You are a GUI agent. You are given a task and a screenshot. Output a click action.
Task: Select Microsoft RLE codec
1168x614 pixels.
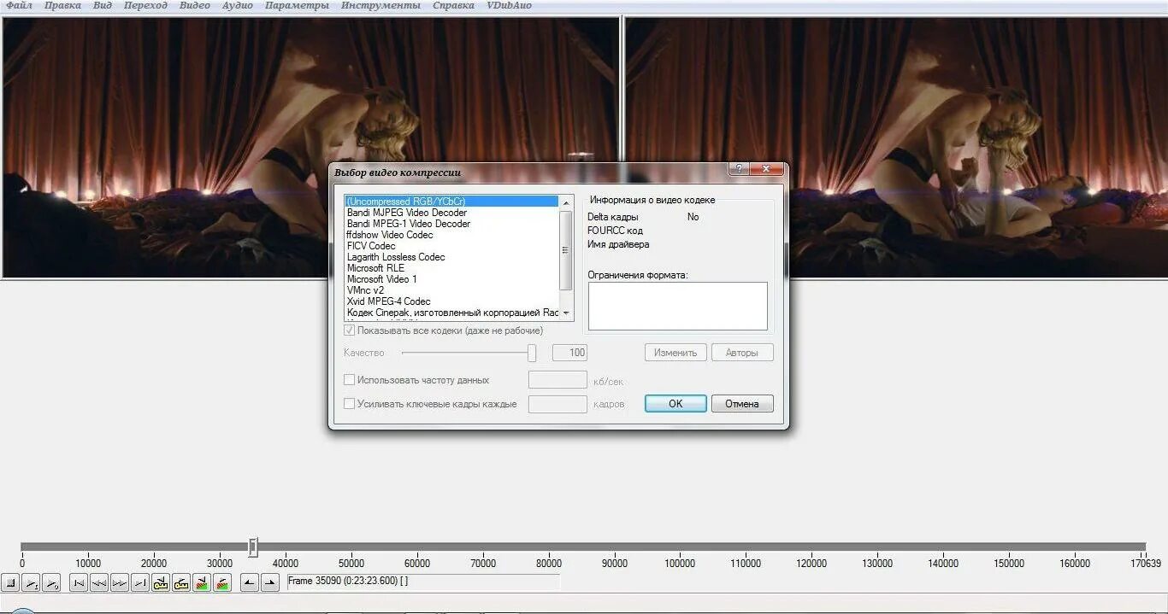click(x=451, y=268)
